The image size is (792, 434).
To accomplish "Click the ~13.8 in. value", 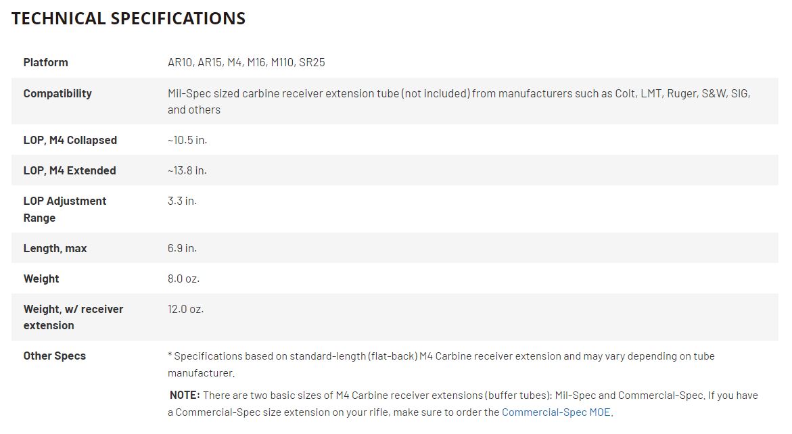I will pyautogui.click(x=187, y=170).
